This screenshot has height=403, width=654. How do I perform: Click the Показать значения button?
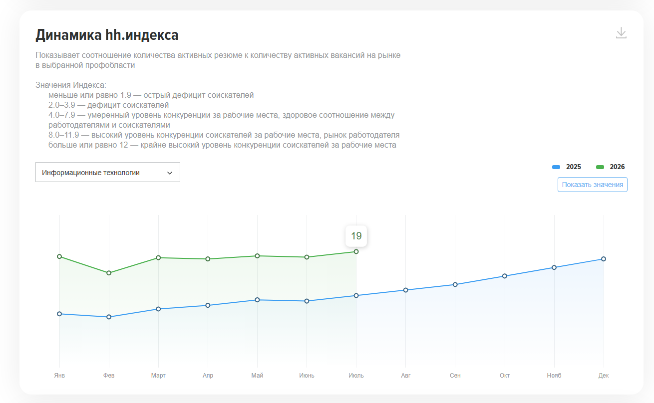click(x=593, y=185)
